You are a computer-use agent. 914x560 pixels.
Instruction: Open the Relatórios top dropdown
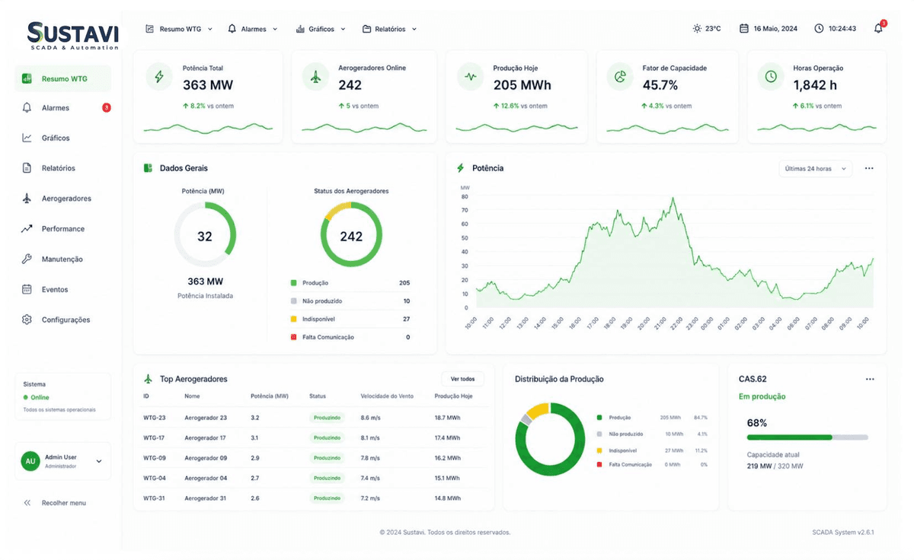click(x=390, y=29)
